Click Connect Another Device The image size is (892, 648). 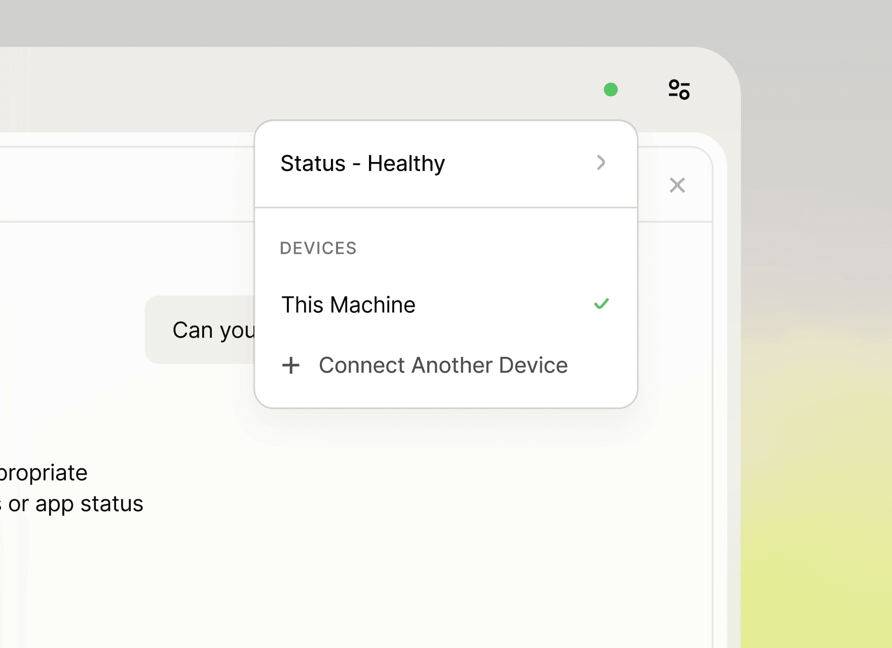pyautogui.click(x=445, y=365)
